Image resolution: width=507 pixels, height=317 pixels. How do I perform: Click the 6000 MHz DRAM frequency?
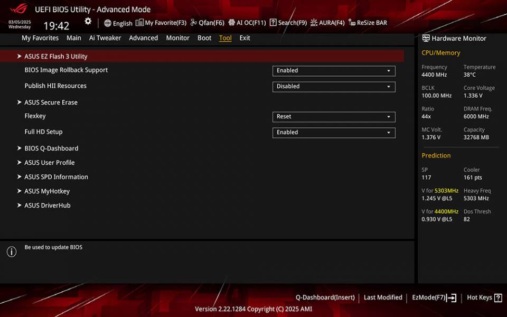476,116
